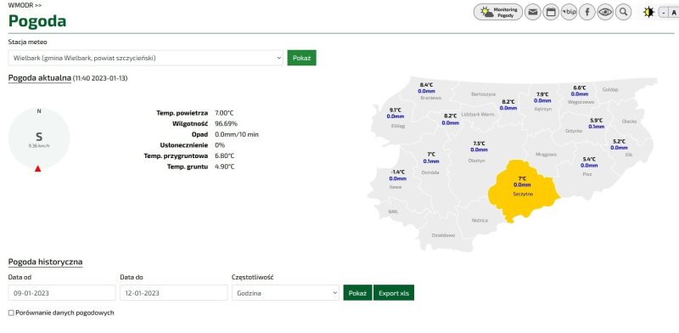This screenshot has width=679, height=333.
Task: Click Pokaż button next to station selector
Action: (x=302, y=58)
